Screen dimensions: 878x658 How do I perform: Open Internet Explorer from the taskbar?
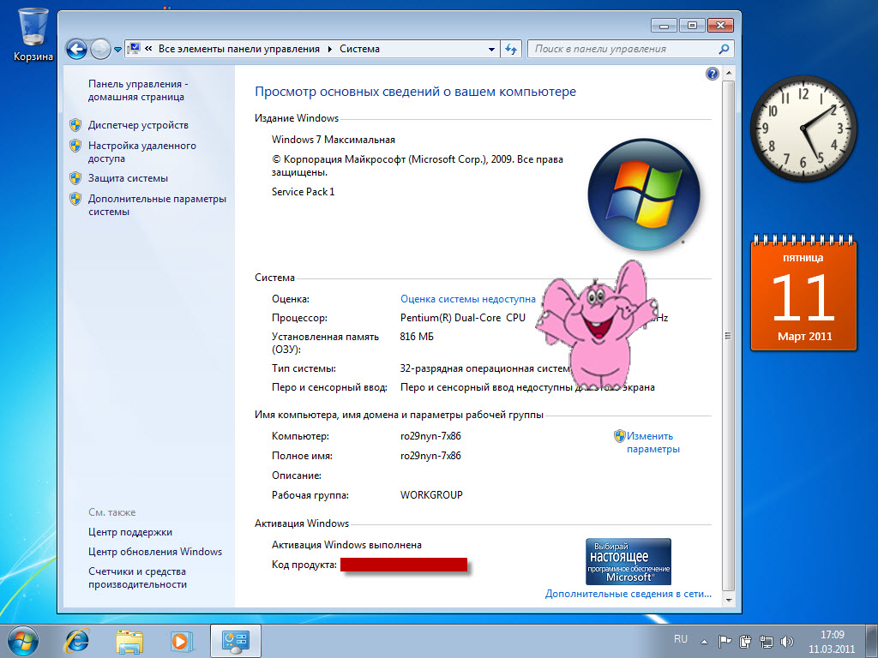(78, 640)
